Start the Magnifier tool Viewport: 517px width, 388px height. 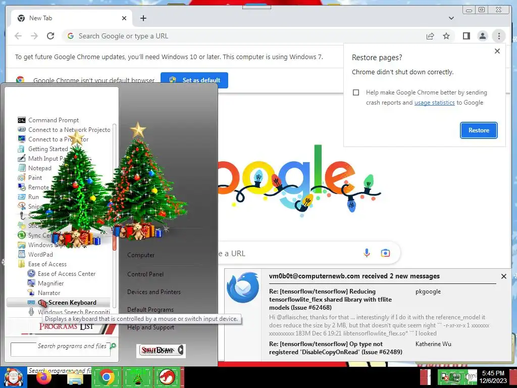click(45, 283)
